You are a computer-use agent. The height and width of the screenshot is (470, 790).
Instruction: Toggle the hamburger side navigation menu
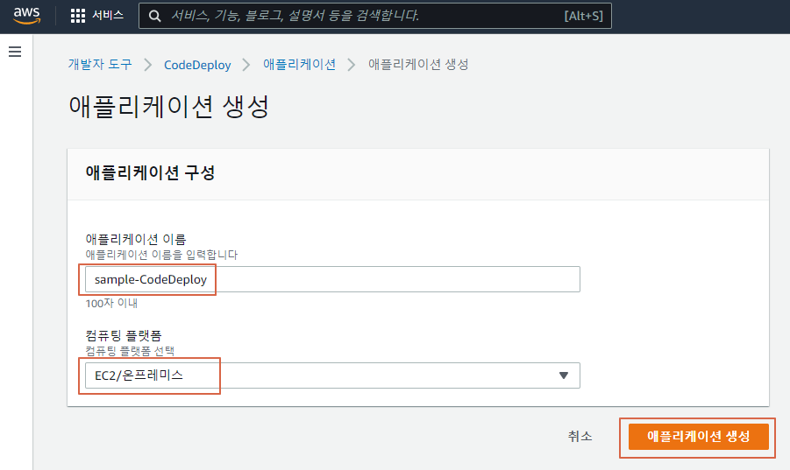click(x=15, y=52)
